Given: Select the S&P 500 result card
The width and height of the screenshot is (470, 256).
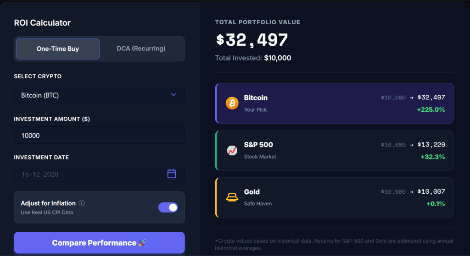Looking at the screenshot, I should (334, 150).
